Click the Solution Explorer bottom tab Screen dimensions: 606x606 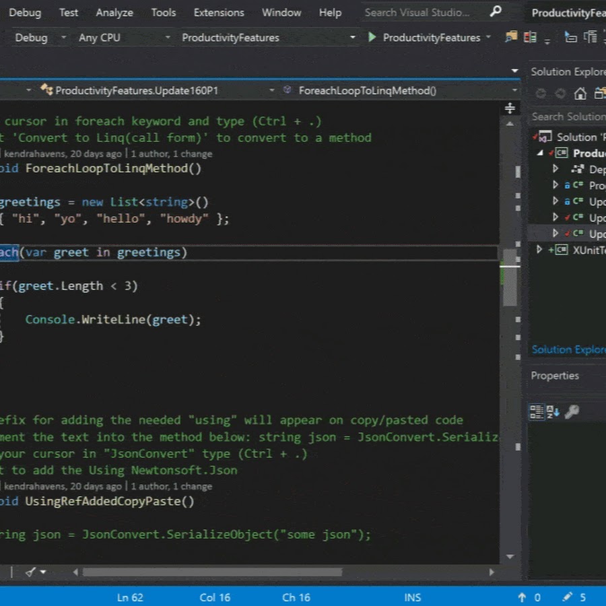[568, 349]
